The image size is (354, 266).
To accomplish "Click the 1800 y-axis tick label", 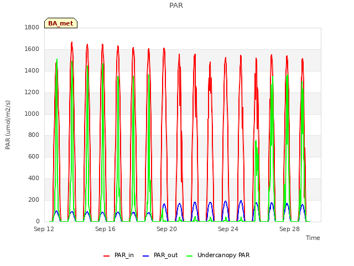I will [x=32, y=27].
